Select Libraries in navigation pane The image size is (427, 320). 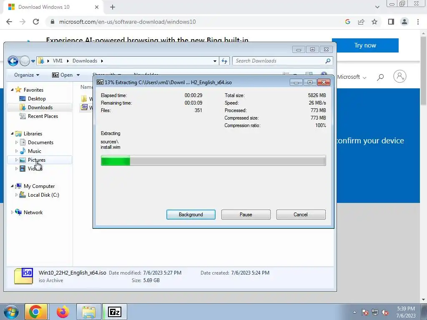[33, 134]
